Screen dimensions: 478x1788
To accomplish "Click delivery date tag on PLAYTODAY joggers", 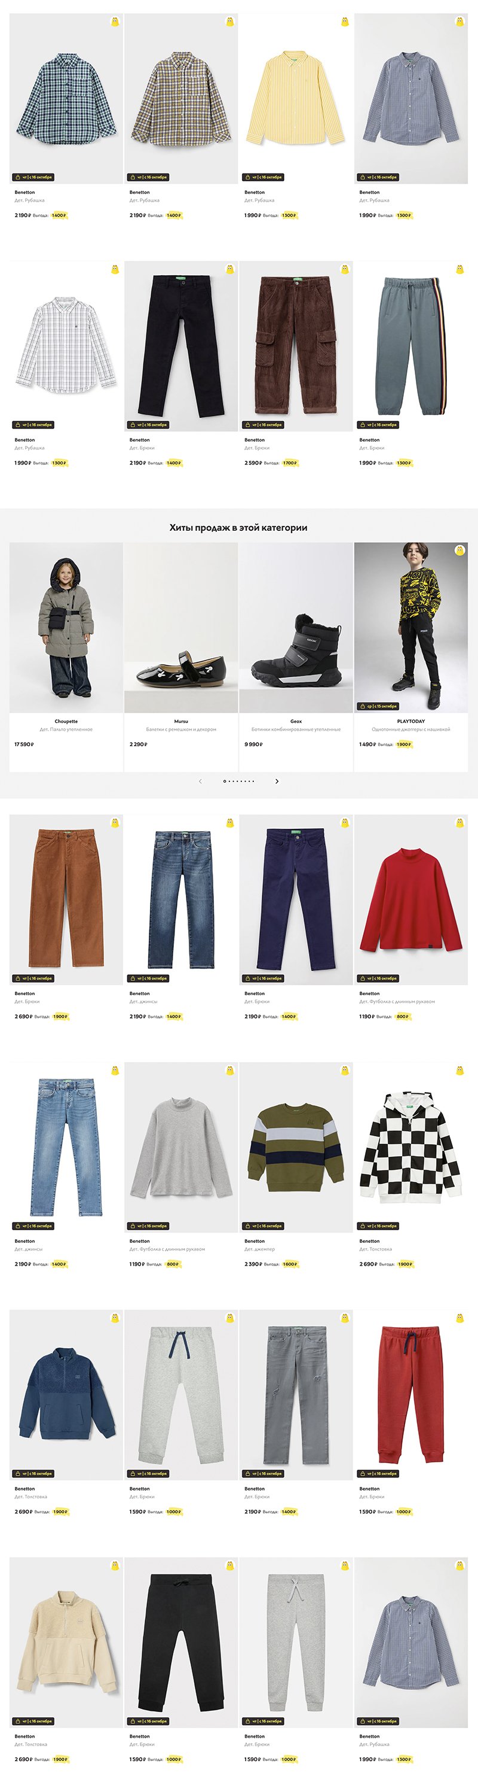I will click(x=378, y=706).
